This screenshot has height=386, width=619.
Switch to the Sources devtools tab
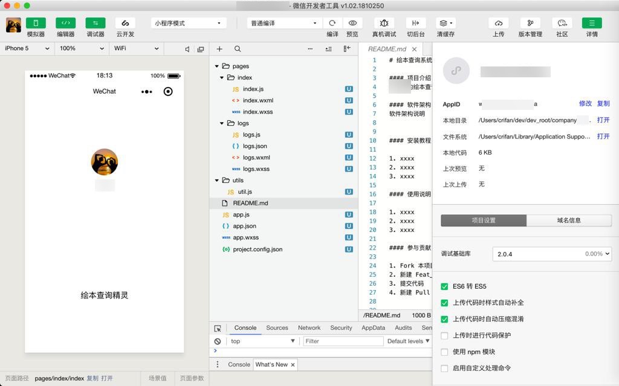tap(277, 327)
